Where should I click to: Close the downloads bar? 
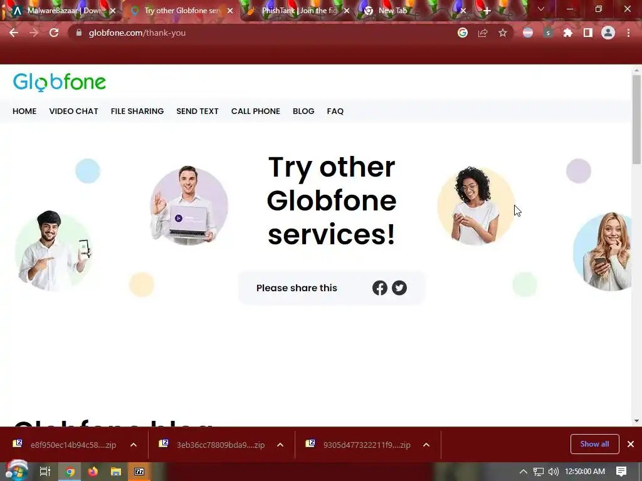coord(631,444)
